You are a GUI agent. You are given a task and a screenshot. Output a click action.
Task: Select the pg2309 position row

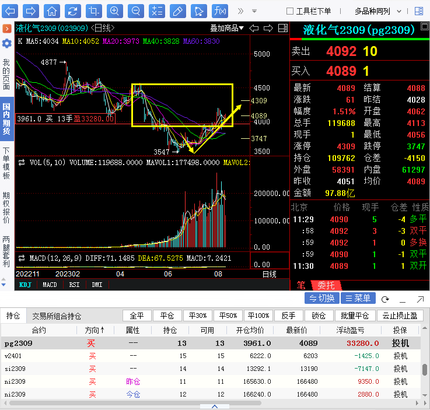coord(175,344)
